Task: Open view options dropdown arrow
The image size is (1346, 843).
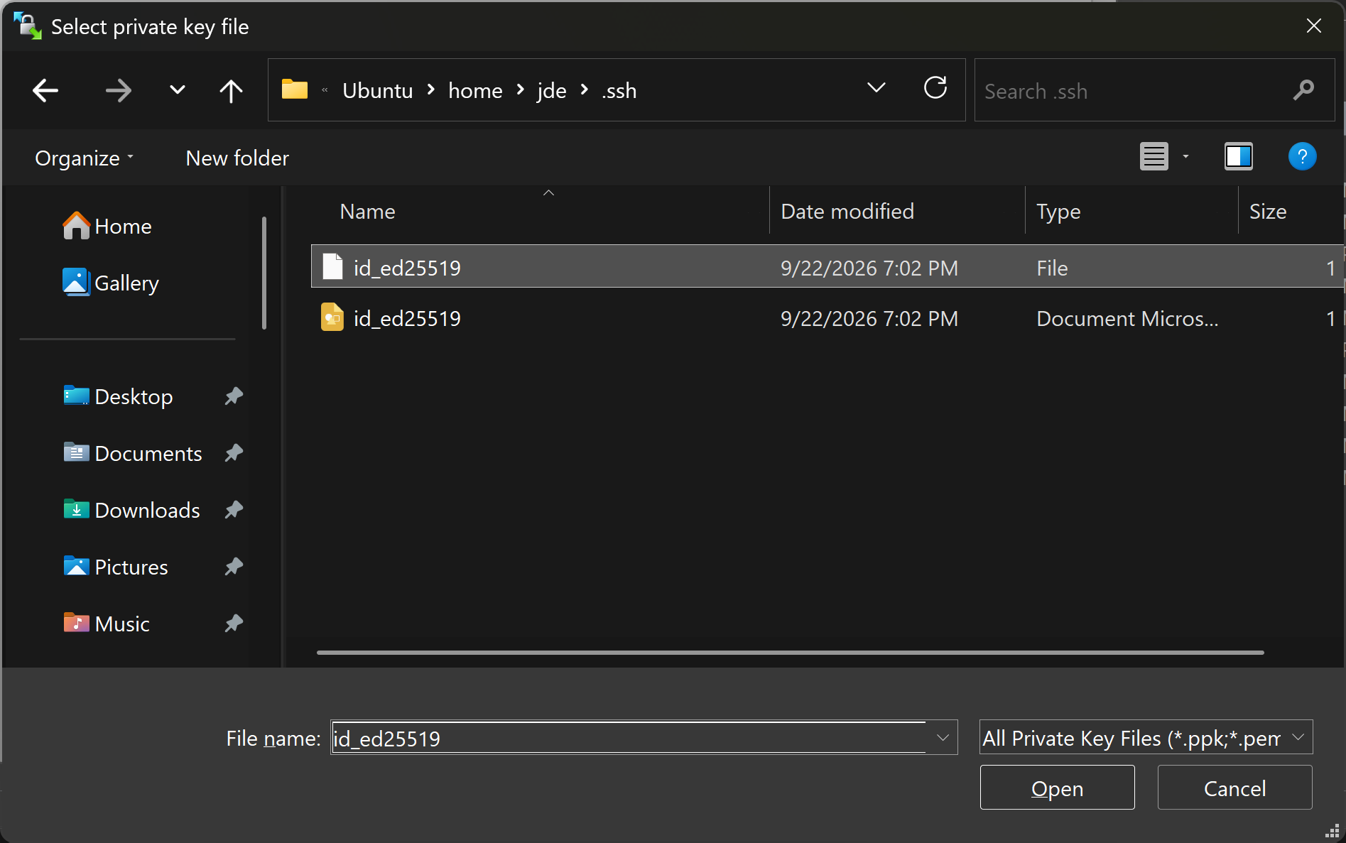Action: [x=1185, y=156]
